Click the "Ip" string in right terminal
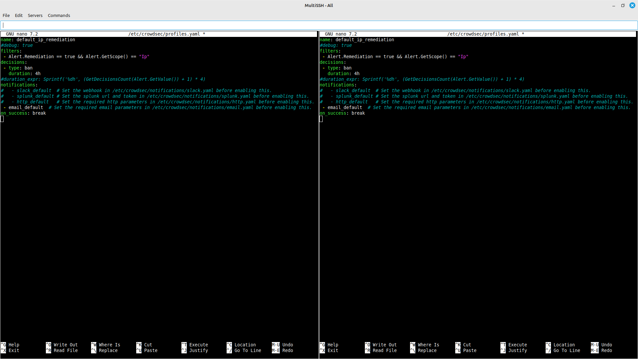The image size is (638, 359). pos(463,57)
